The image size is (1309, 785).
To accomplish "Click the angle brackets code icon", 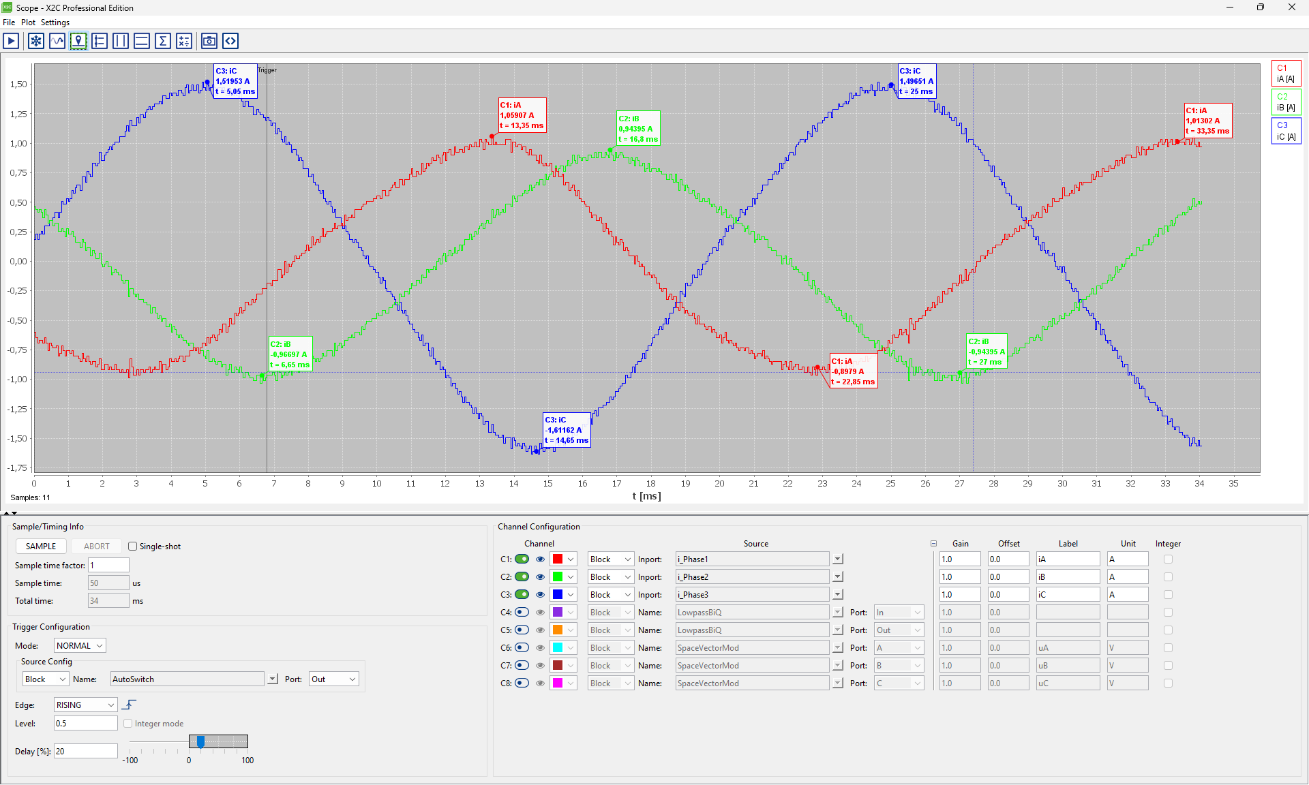I will (x=230, y=41).
